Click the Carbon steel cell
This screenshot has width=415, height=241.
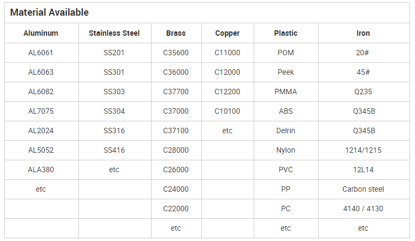coord(363,189)
